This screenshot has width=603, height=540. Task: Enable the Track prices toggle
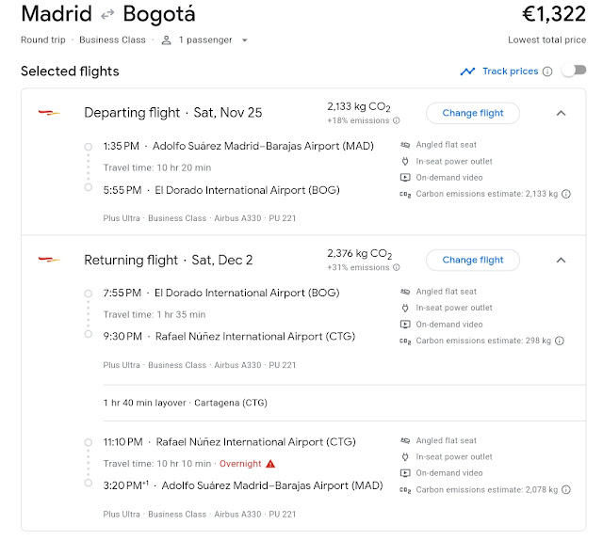click(572, 71)
